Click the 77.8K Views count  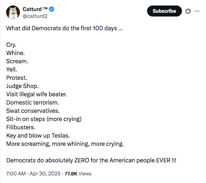pos(78,174)
